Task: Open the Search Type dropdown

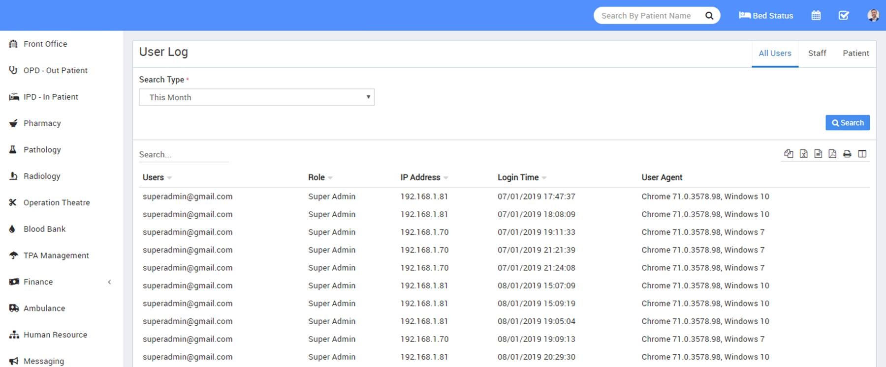Action: [x=256, y=97]
